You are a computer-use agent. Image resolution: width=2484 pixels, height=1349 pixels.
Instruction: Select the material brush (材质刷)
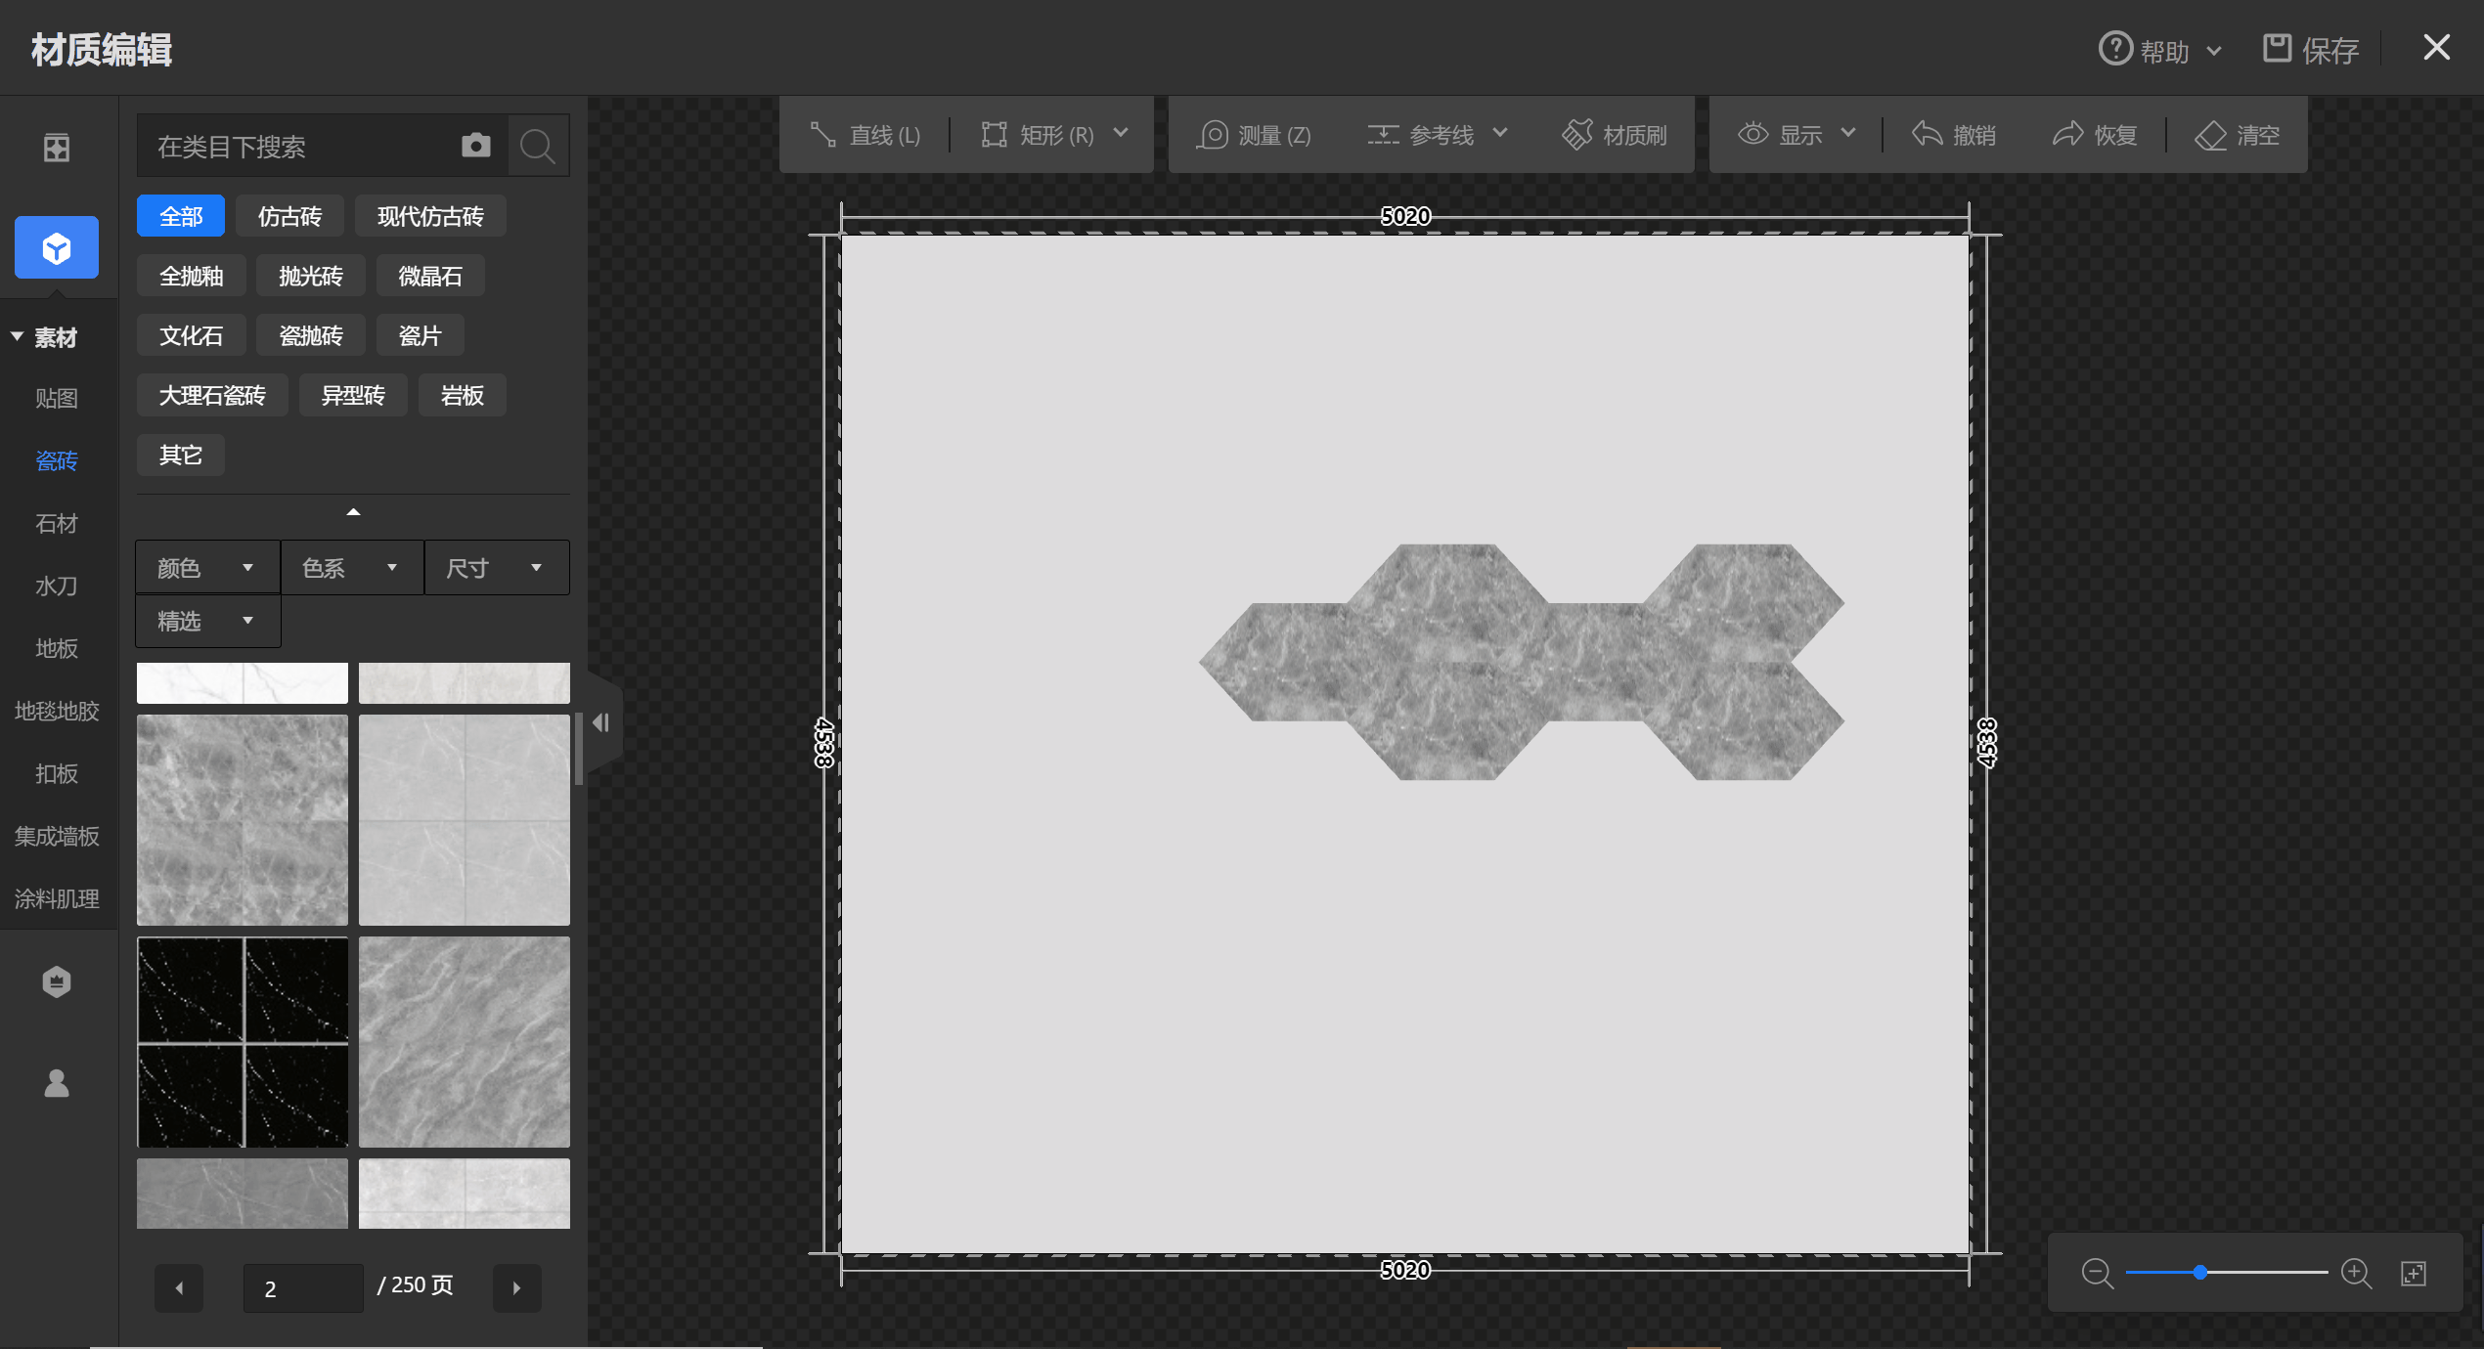1616,135
